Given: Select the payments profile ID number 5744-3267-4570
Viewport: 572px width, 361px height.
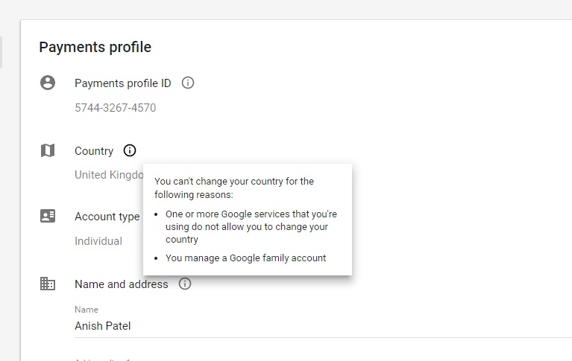Looking at the screenshot, I should tap(115, 108).
